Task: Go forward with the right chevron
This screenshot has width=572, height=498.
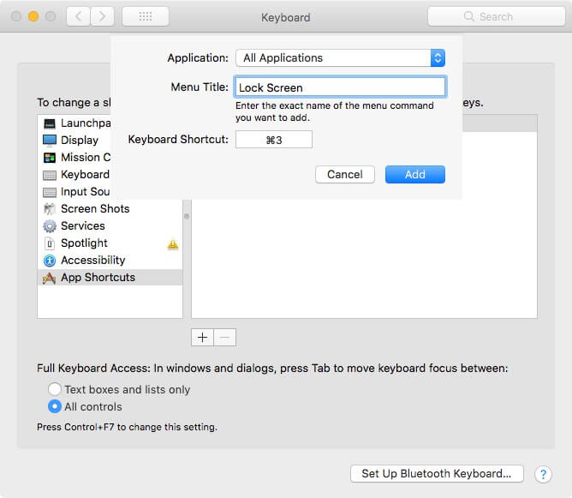Action: coord(102,16)
